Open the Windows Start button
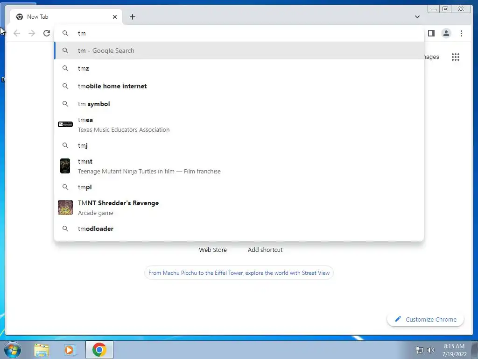 point(12,350)
